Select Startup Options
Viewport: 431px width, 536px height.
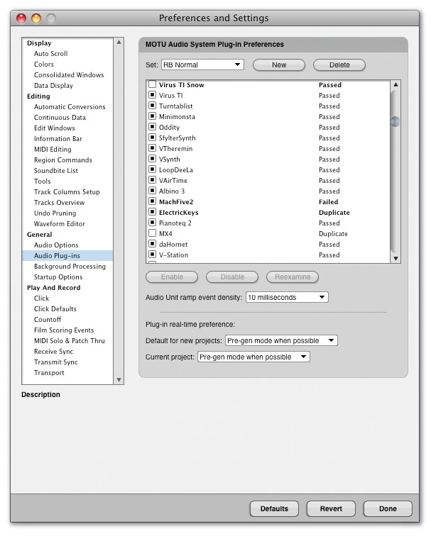pyautogui.click(x=58, y=277)
